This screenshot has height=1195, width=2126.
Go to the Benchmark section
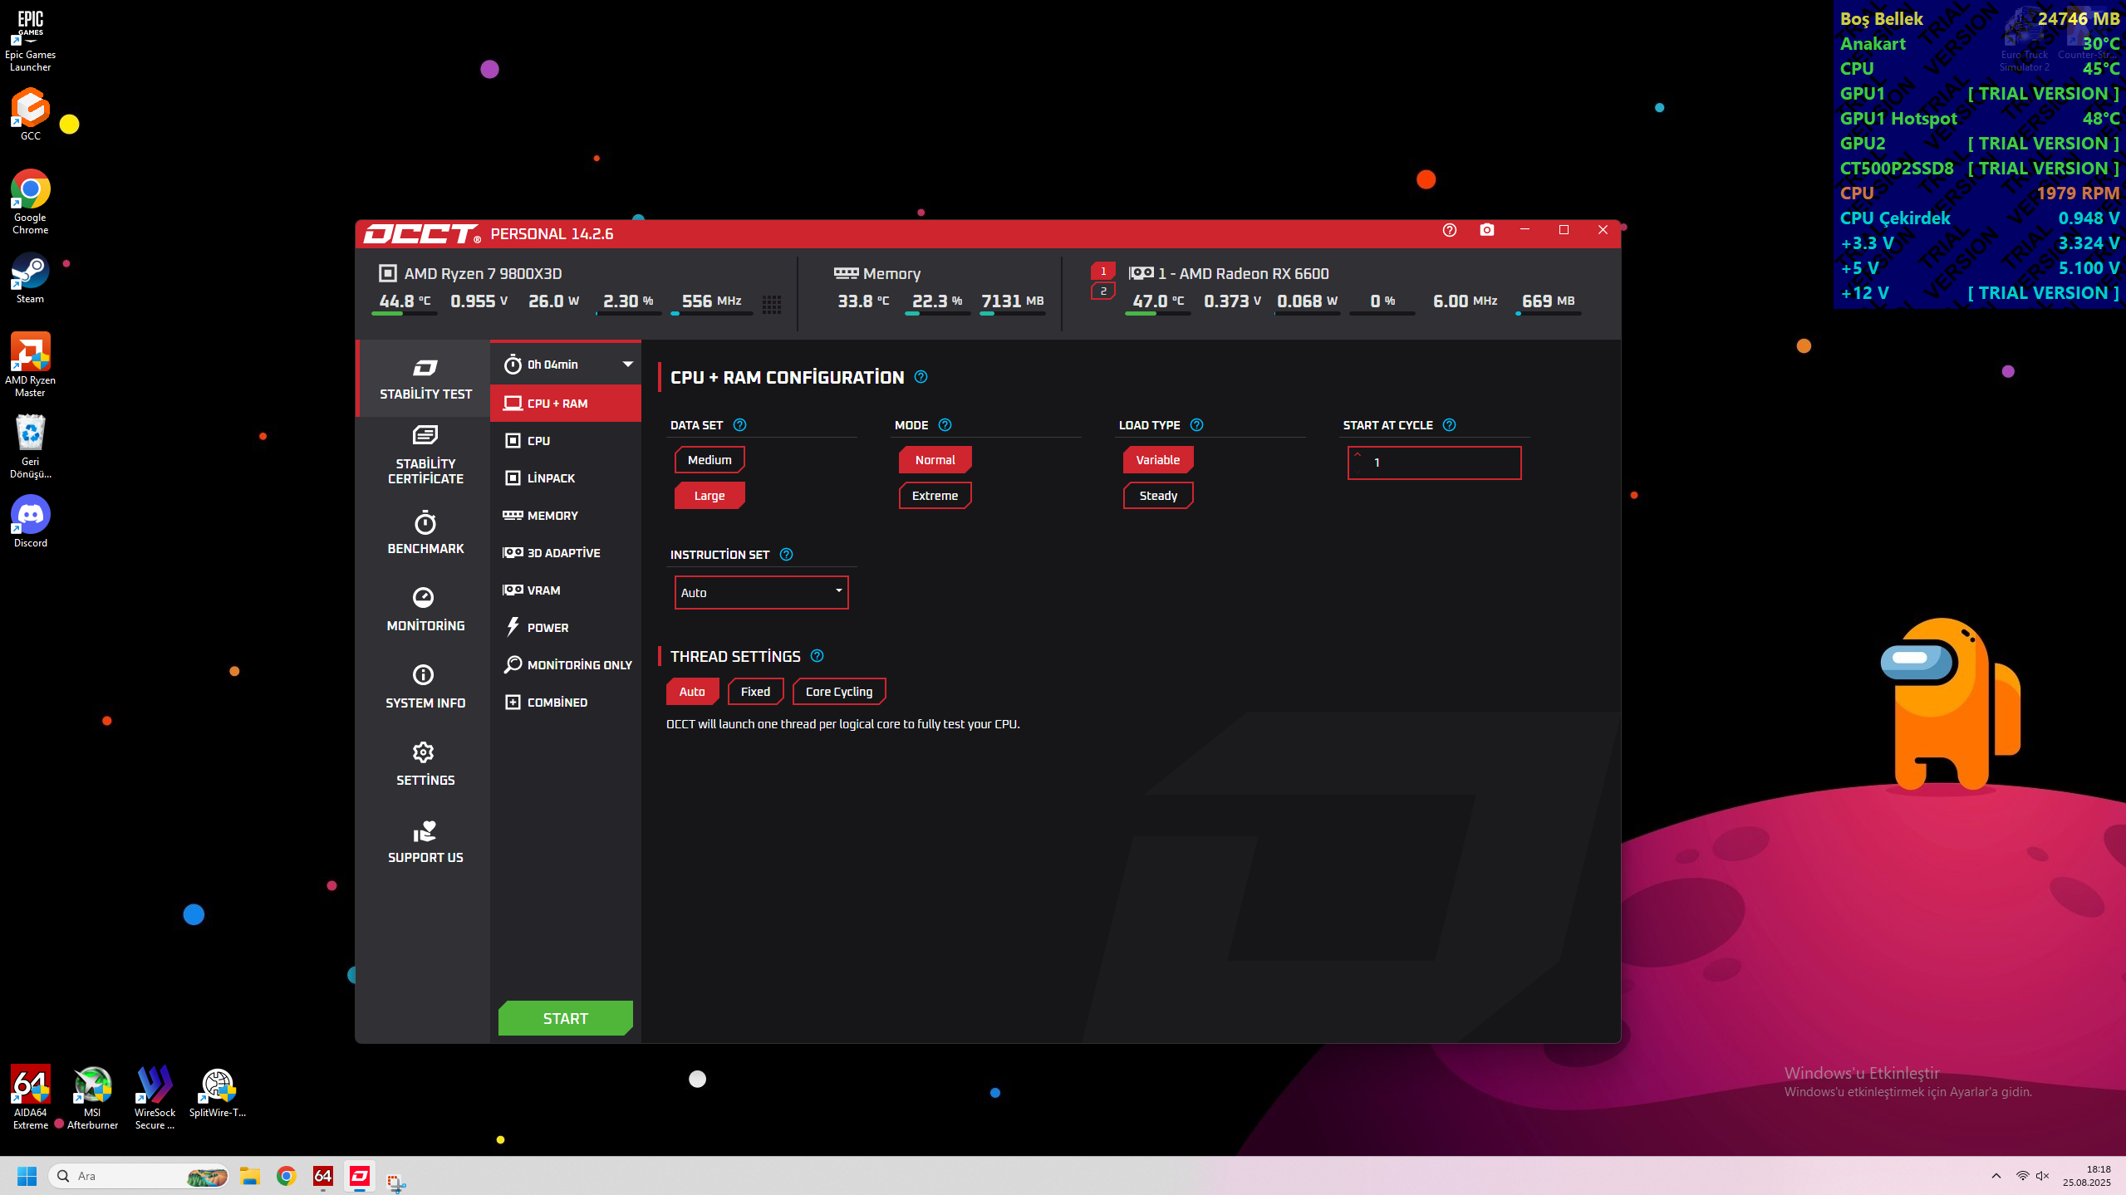click(x=425, y=533)
